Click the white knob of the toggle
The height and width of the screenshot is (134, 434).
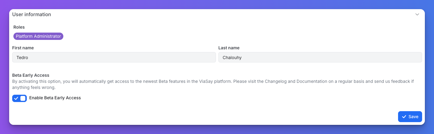tap(23, 98)
